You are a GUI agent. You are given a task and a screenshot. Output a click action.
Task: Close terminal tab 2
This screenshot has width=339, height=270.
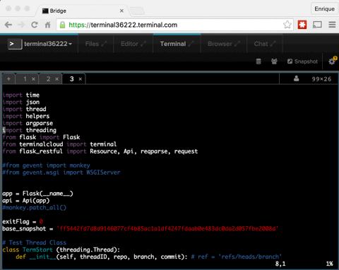point(56,79)
